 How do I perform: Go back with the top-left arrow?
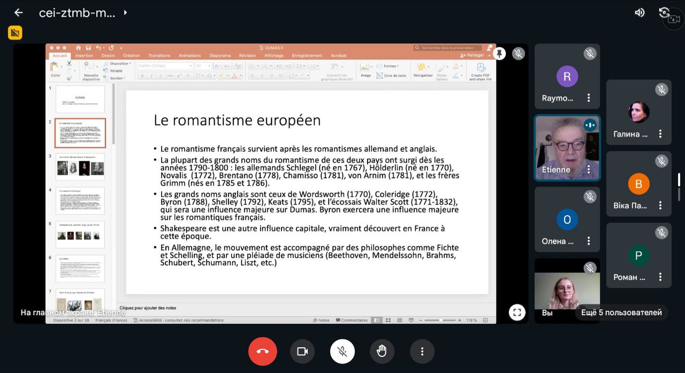click(x=18, y=12)
